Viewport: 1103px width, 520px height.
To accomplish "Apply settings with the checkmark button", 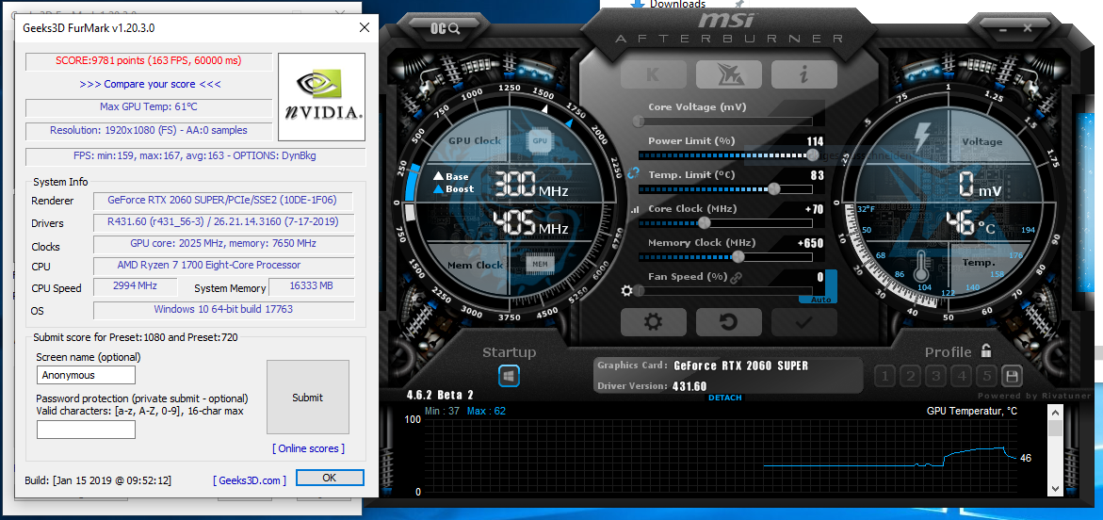I will coord(803,322).
